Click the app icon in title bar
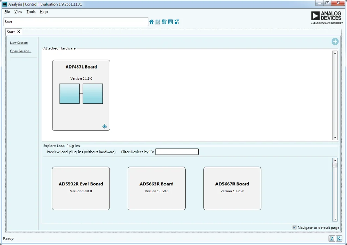 click(x=5, y=4)
